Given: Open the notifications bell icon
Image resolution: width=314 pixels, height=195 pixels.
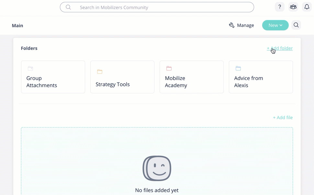Looking at the screenshot, I should pos(307,7).
